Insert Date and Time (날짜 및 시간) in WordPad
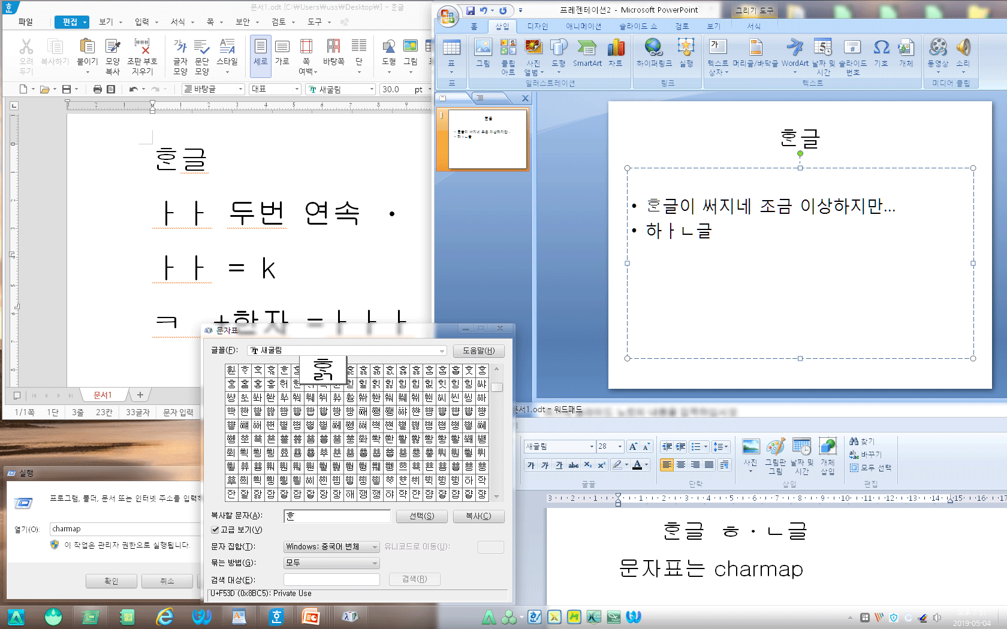This screenshot has width=1007, height=629. (x=802, y=456)
